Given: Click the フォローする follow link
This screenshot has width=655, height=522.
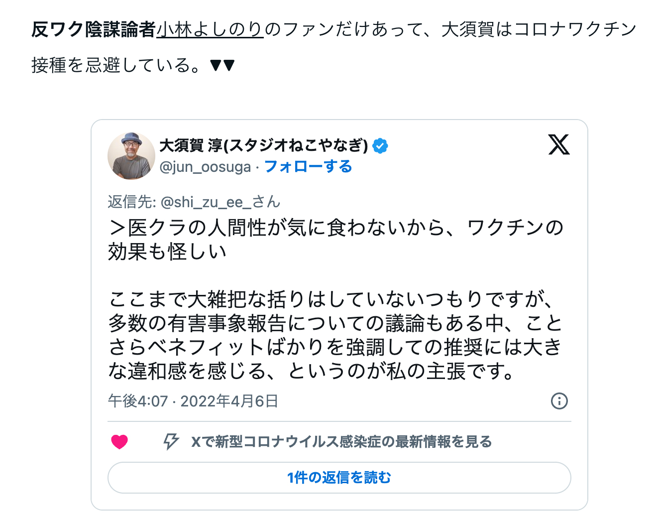Looking at the screenshot, I should point(308,166).
